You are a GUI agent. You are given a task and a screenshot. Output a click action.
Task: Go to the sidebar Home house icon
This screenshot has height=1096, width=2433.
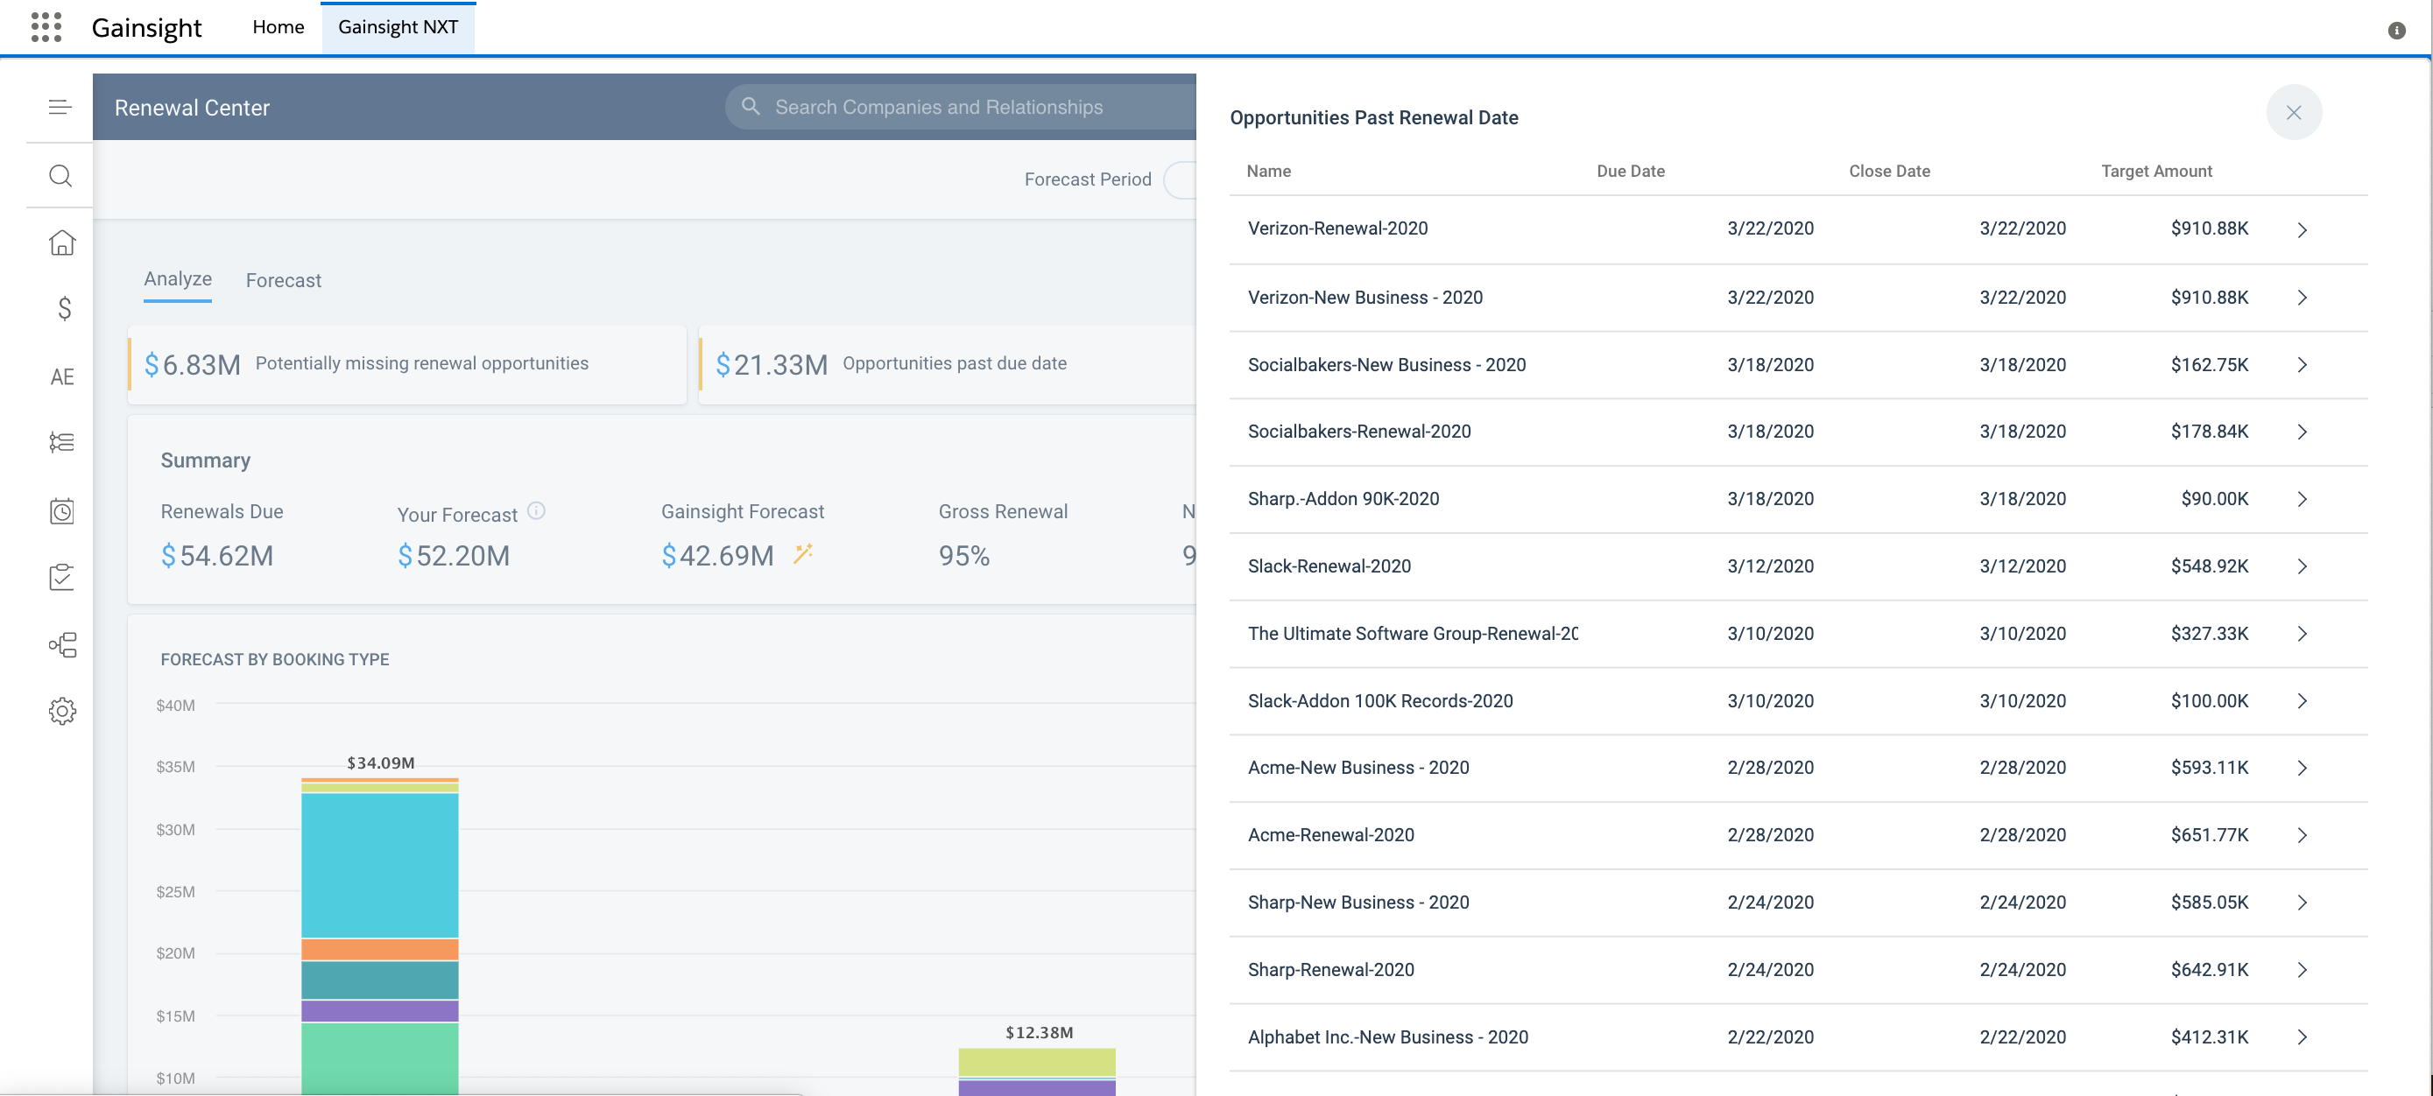pyautogui.click(x=61, y=242)
